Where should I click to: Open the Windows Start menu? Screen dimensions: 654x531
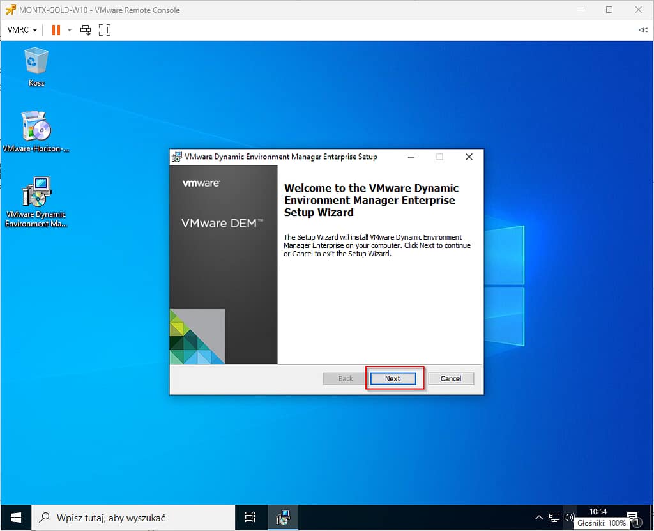(x=15, y=518)
